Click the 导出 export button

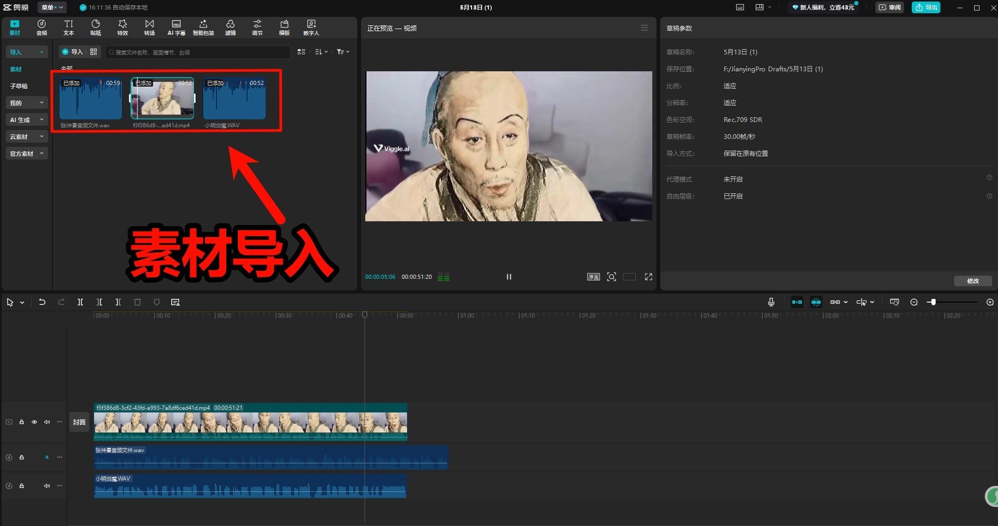(926, 7)
